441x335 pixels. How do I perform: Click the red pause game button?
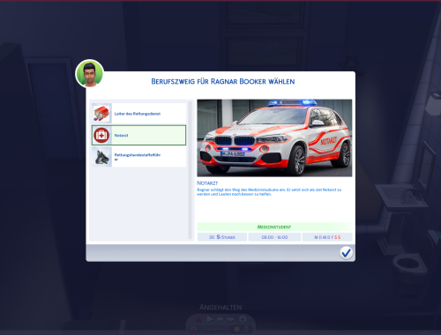point(198,319)
